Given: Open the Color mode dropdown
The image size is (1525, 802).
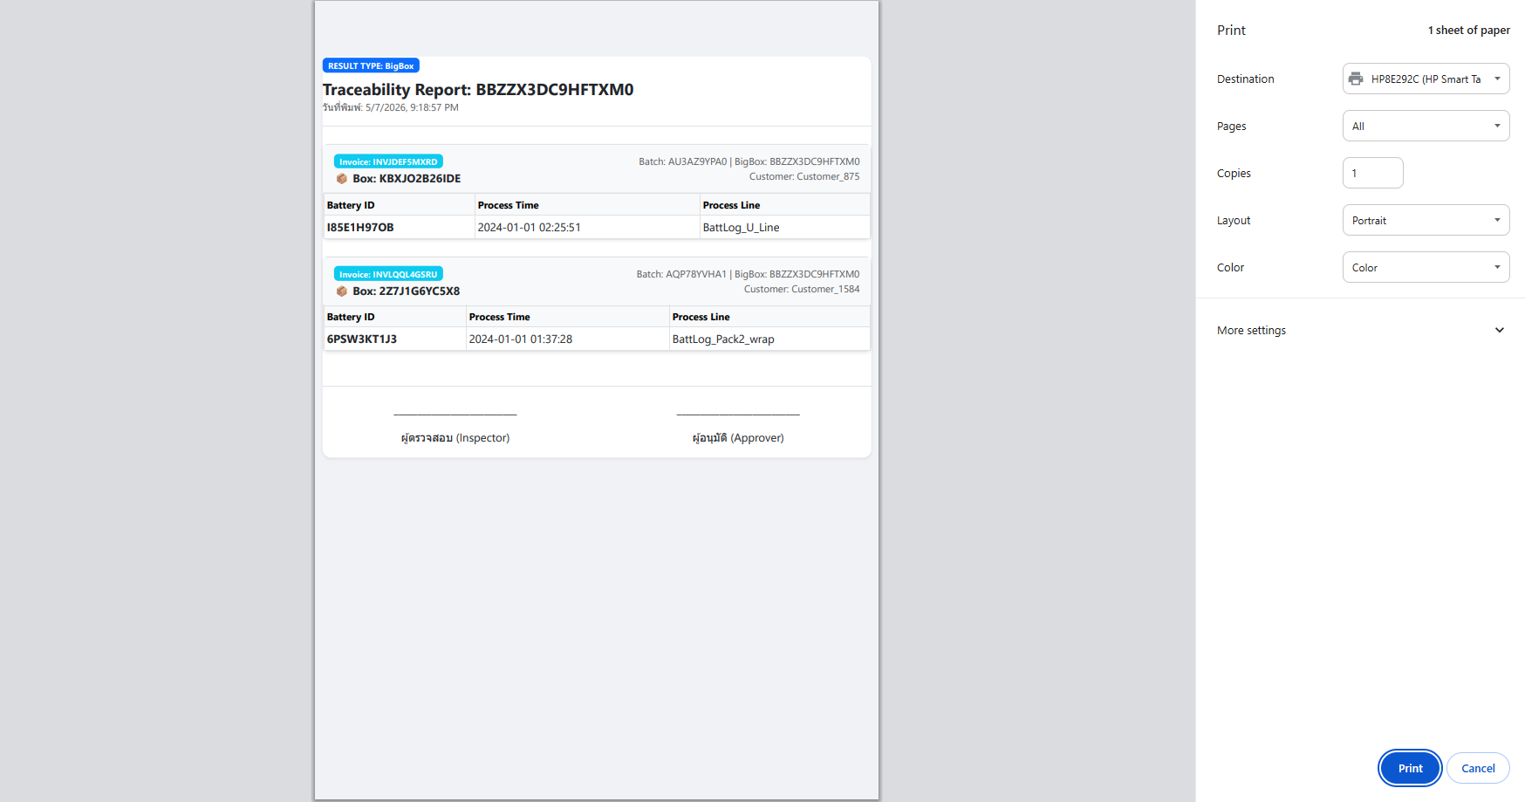Looking at the screenshot, I should point(1426,267).
